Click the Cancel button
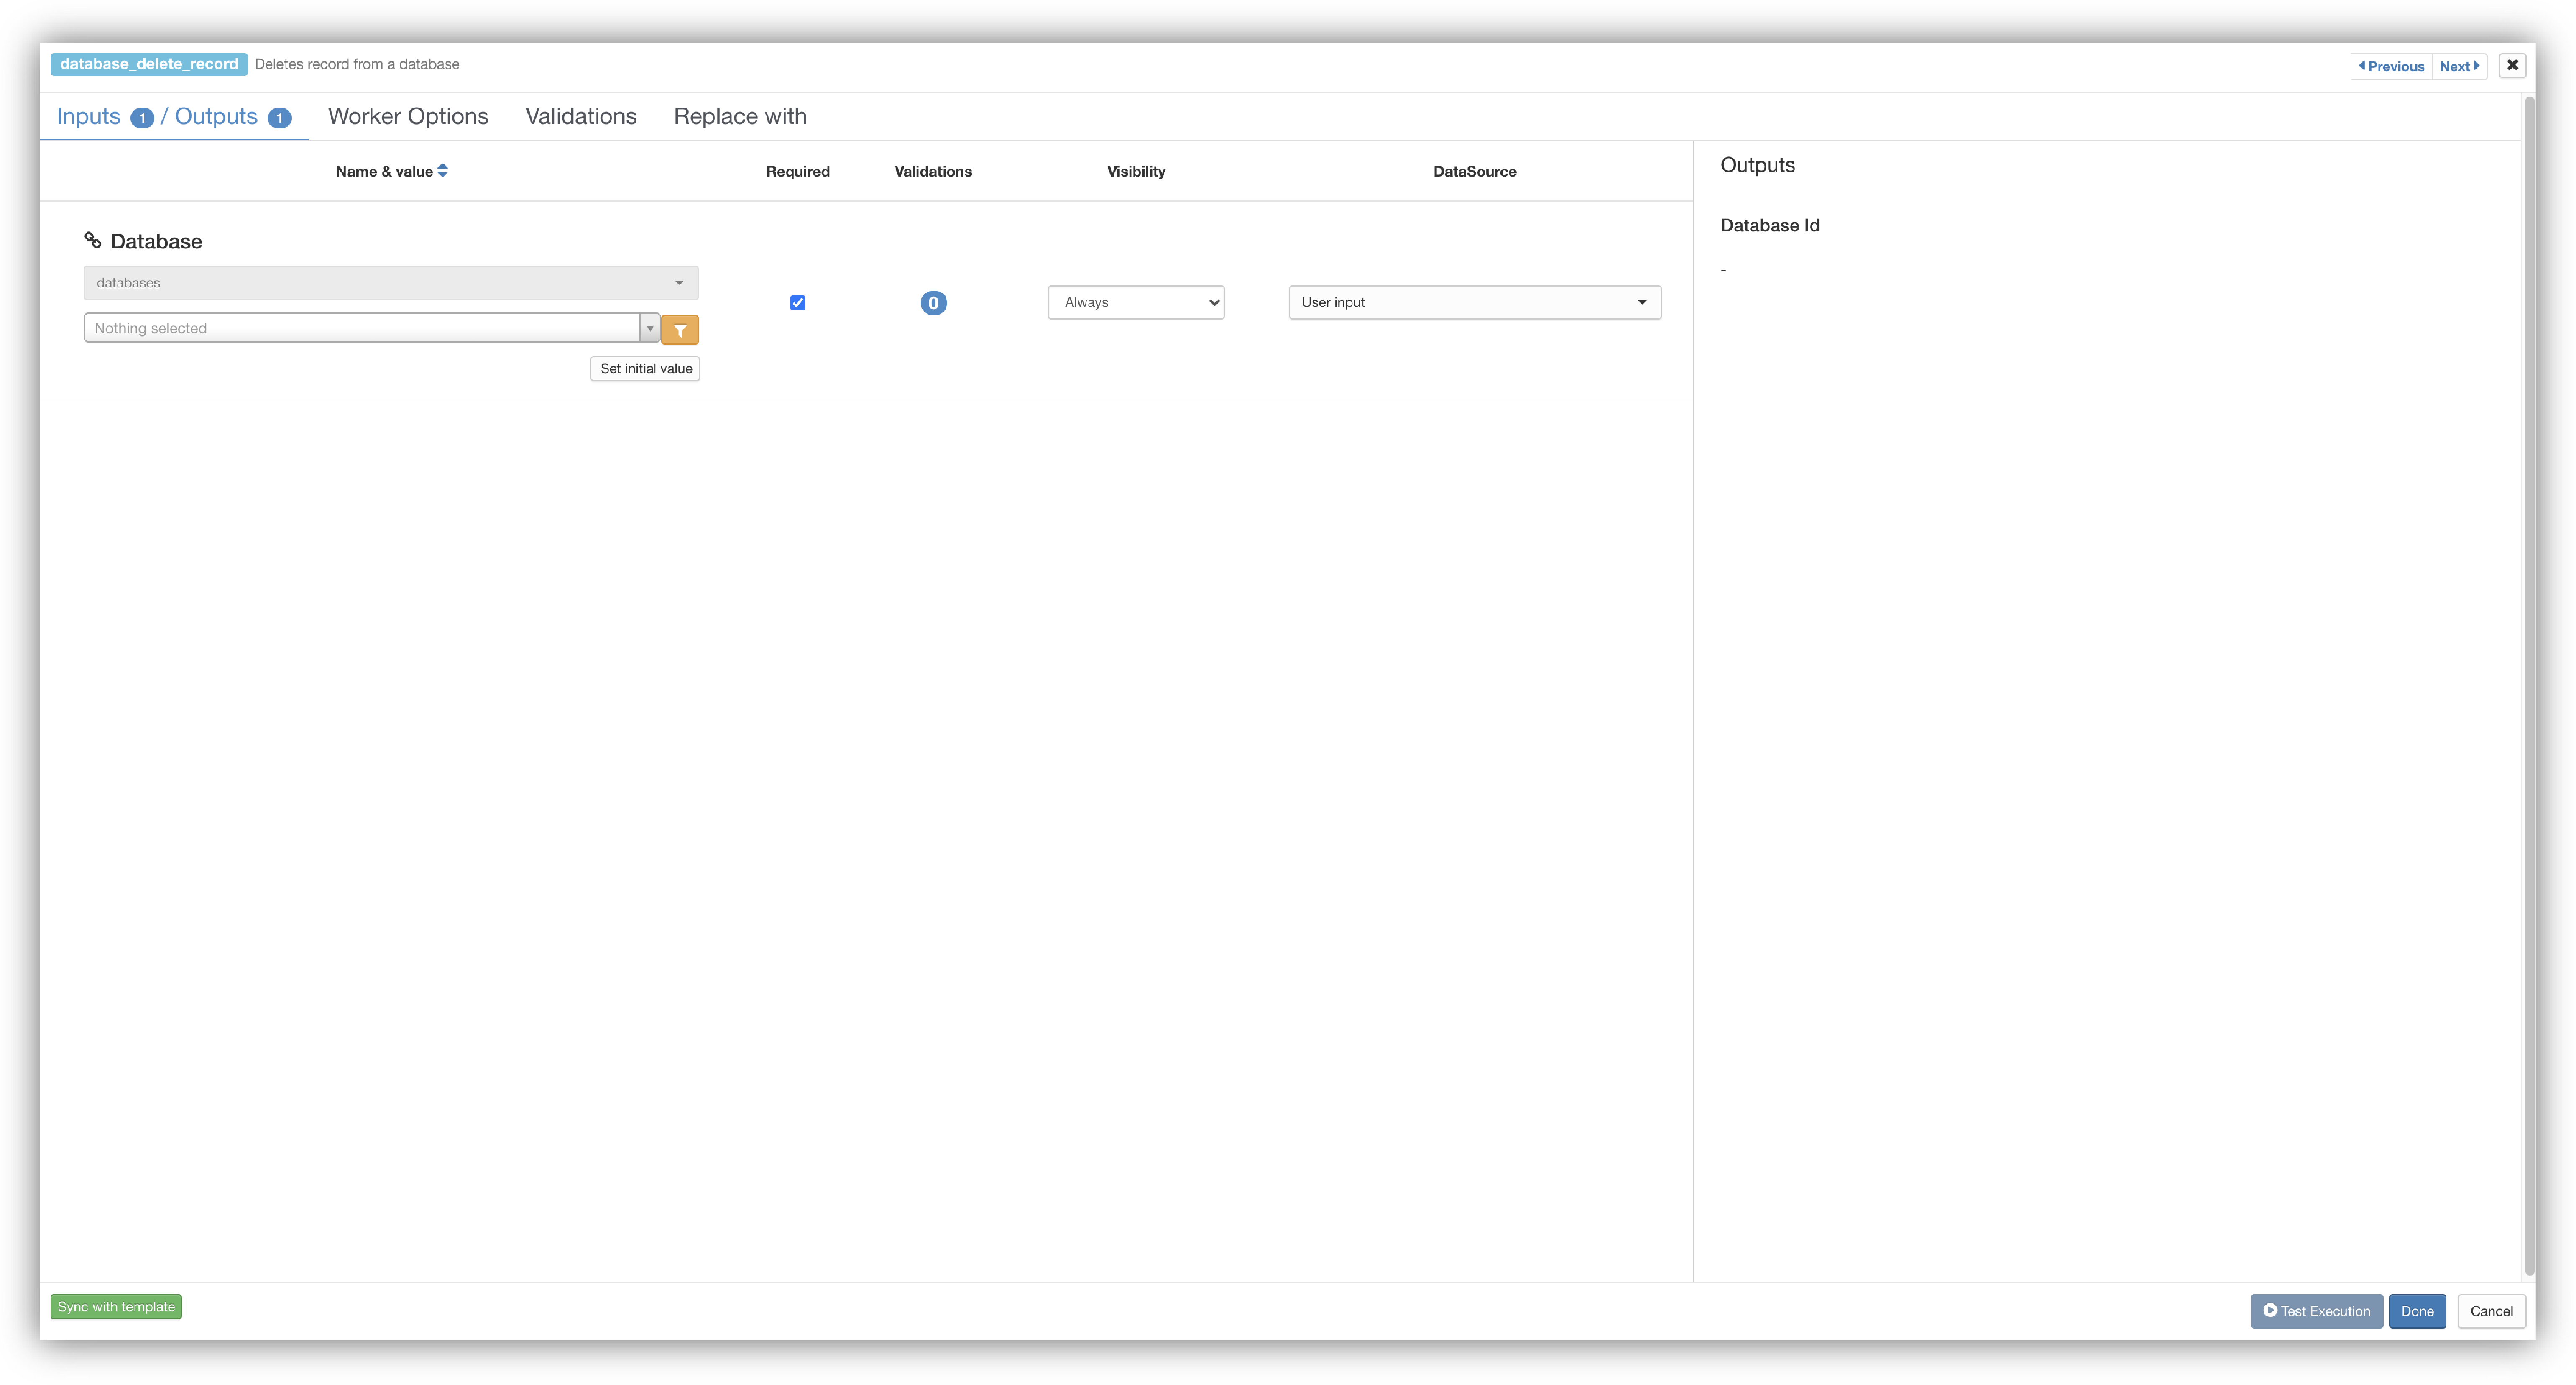This screenshot has width=2576, height=1385. point(2491,1310)
